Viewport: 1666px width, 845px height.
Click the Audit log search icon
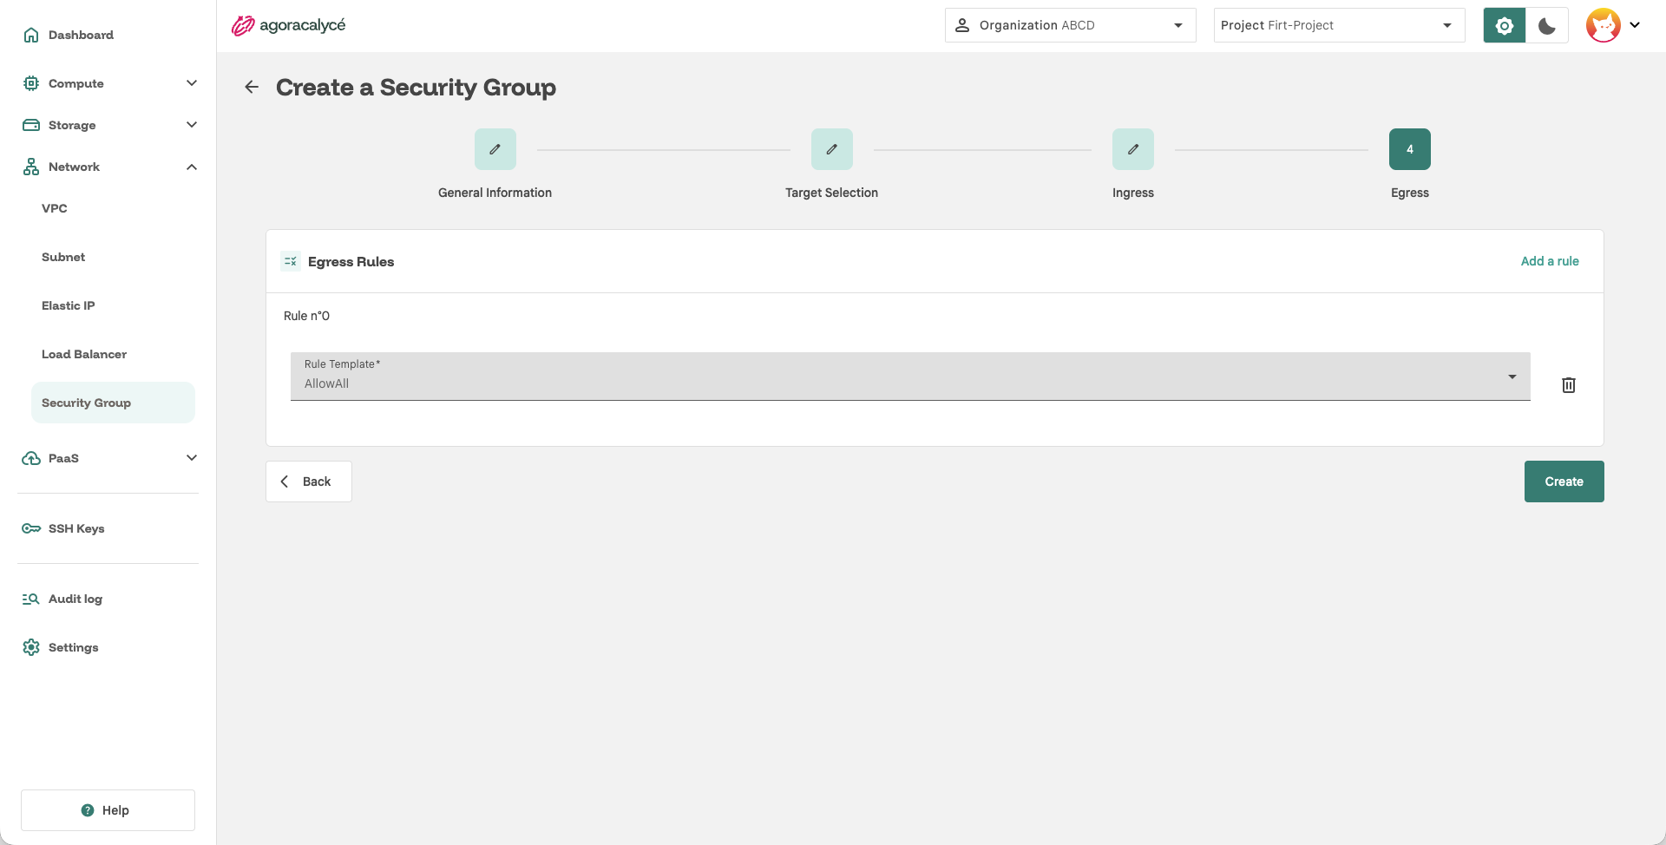(x=31, y=599)
